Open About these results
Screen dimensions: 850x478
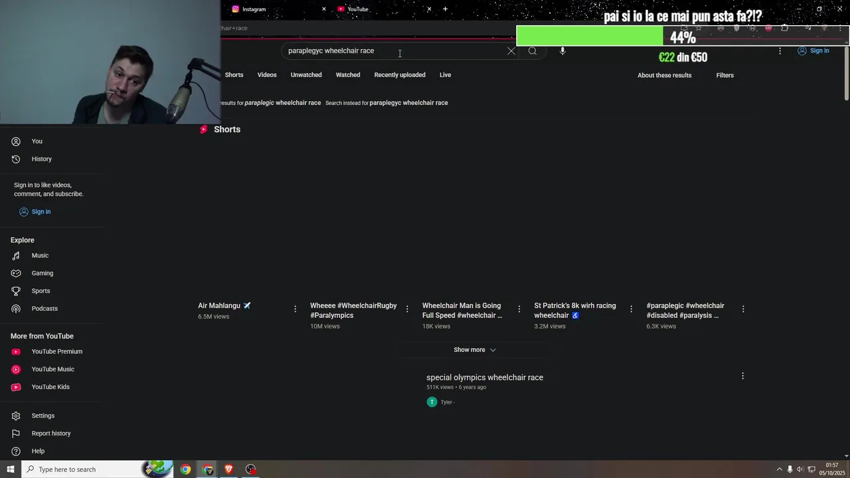(x=665, y=76)
